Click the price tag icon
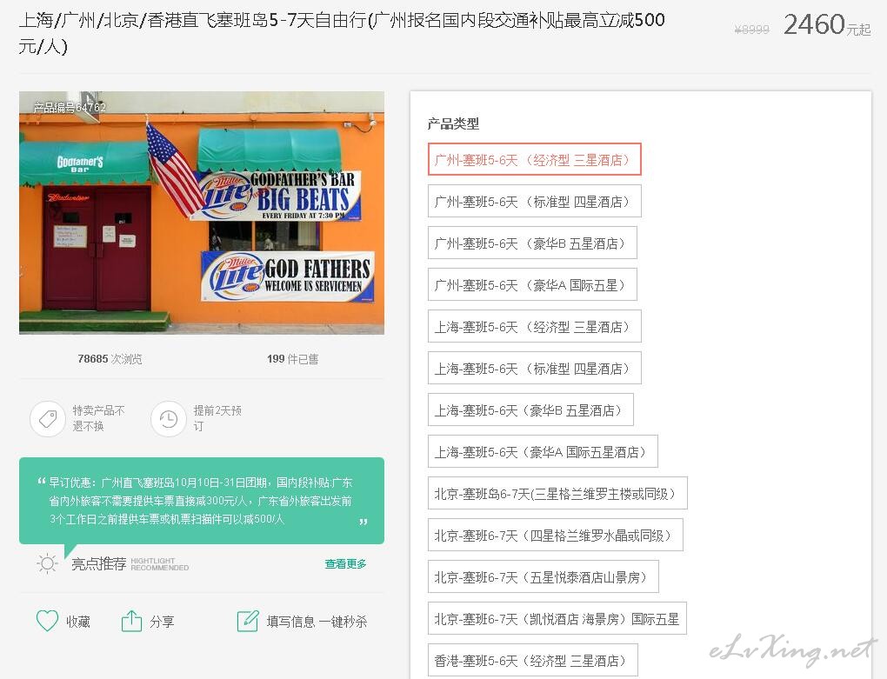This screenshot has width=887, height=679. (x=48, y=419)
